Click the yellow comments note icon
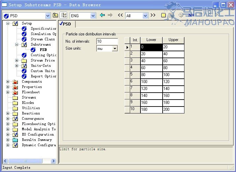 point(163,15)
